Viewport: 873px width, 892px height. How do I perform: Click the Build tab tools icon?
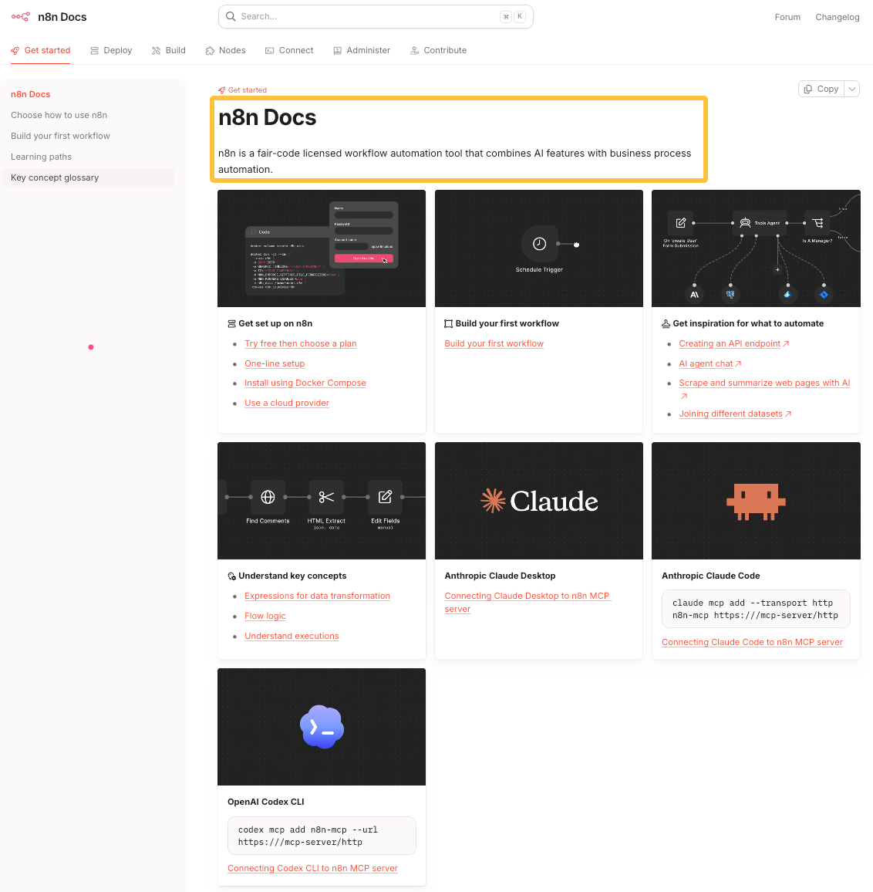pos(156,51)
